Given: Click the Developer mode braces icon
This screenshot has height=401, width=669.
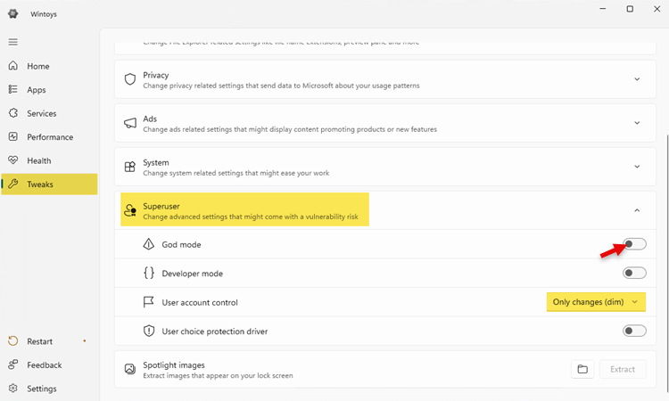Looking at the screenshot, I should [x=149, y=274].
